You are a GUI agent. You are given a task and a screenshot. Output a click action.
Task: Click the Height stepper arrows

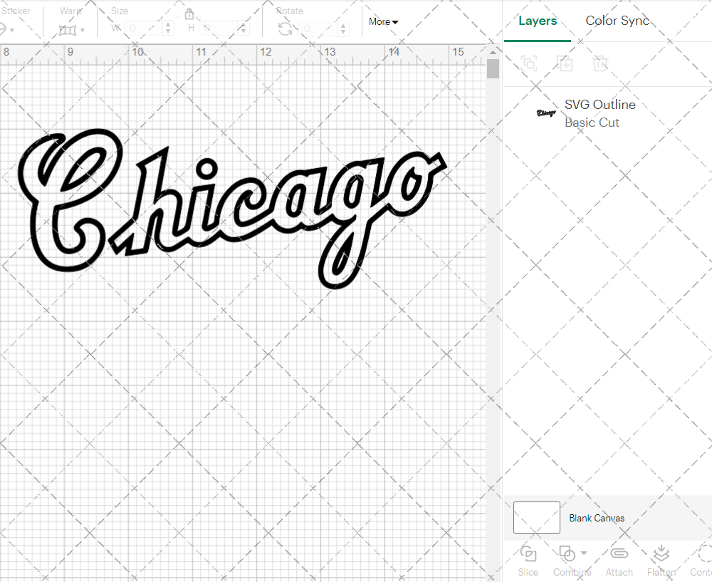(244, 28)
